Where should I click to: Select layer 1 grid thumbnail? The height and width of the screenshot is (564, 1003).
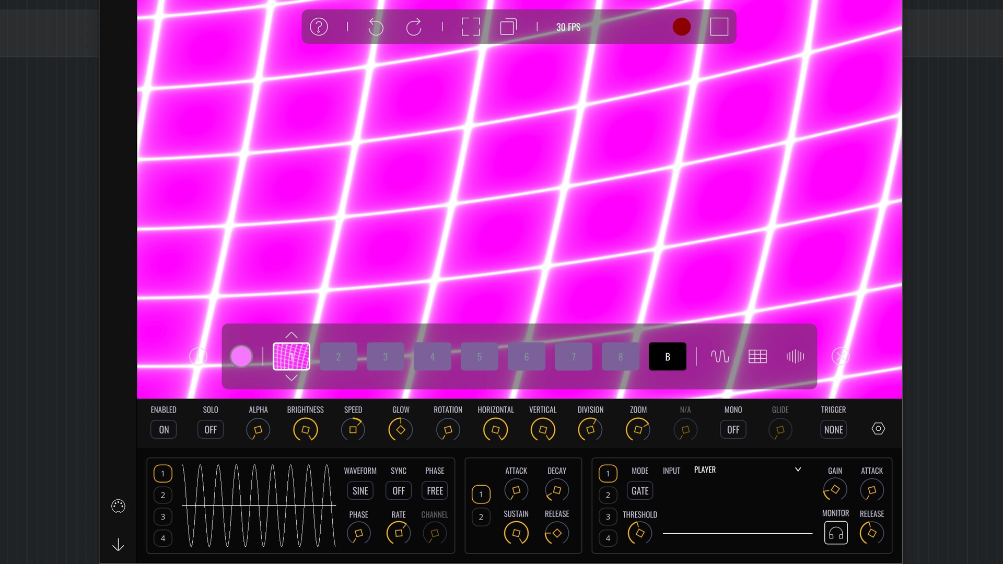click(291, 357)
